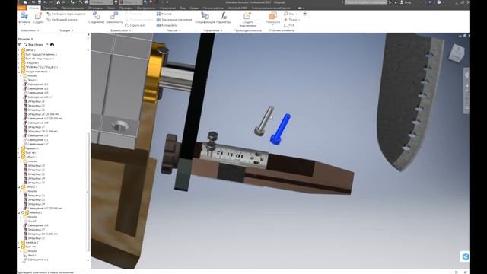This screenshot has height=274, width=487.
Task: Switch to the Среды ribbon tab
Action: [x=194, y=8]
